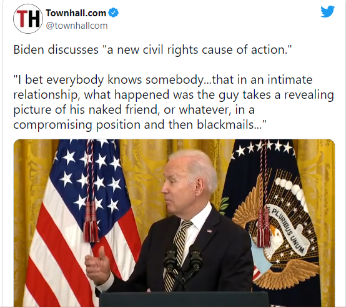Click the phrase "compromising position" in tweet
Viewport: 346px width, 308px height.
point(77,125)
